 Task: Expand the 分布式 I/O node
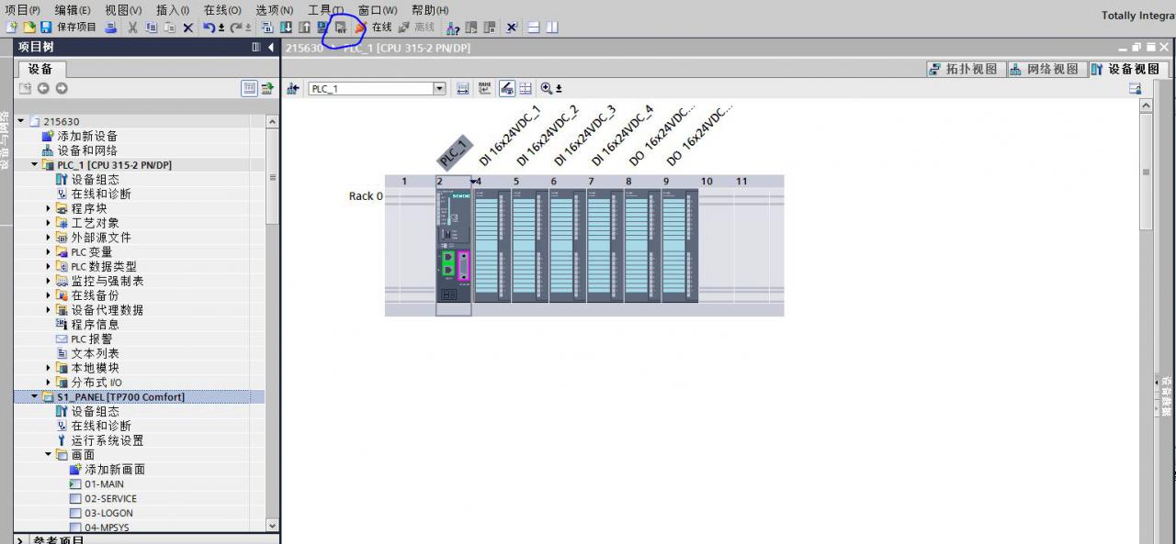49,383
